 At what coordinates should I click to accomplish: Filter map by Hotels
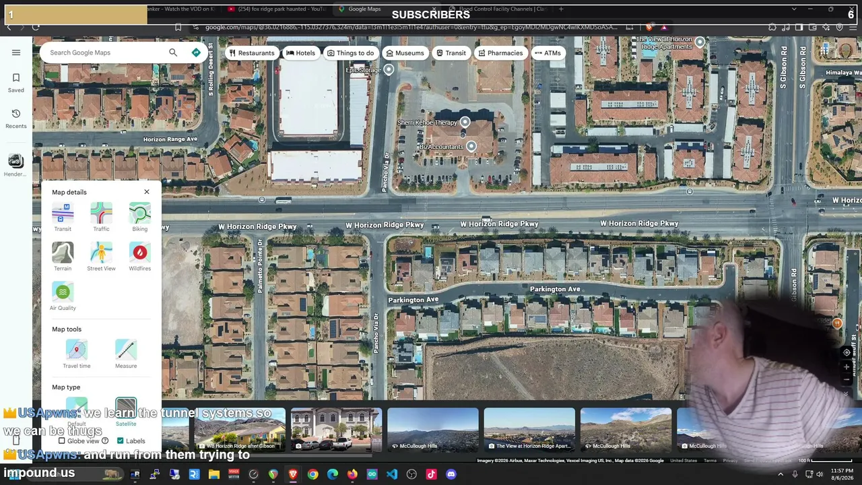pos(300,53)
